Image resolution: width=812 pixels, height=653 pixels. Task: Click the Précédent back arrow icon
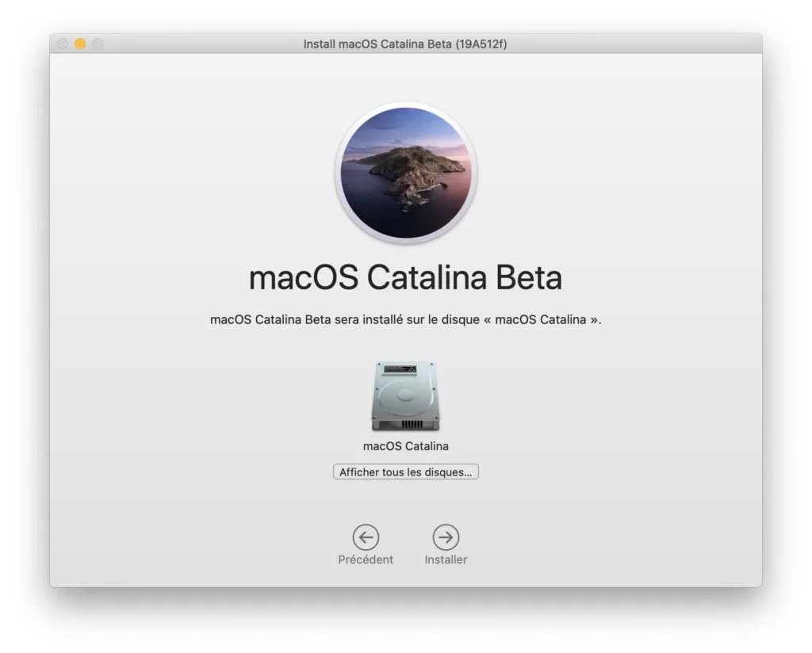(x=366, y=537)
